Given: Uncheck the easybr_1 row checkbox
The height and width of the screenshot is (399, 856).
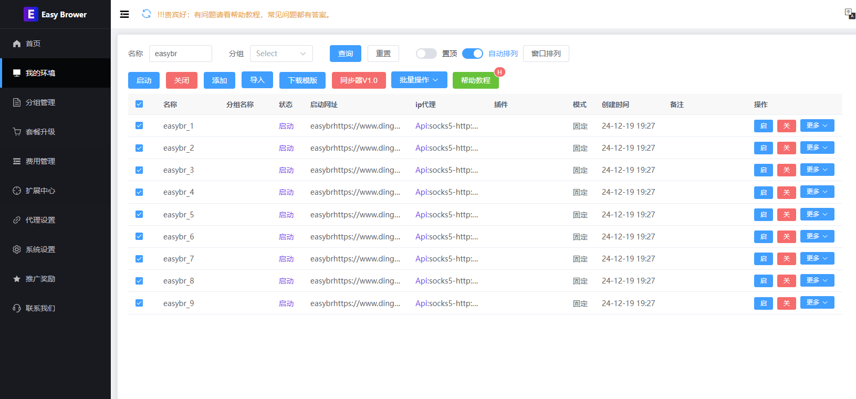Looking at the screenshot, I should point(139,125).
